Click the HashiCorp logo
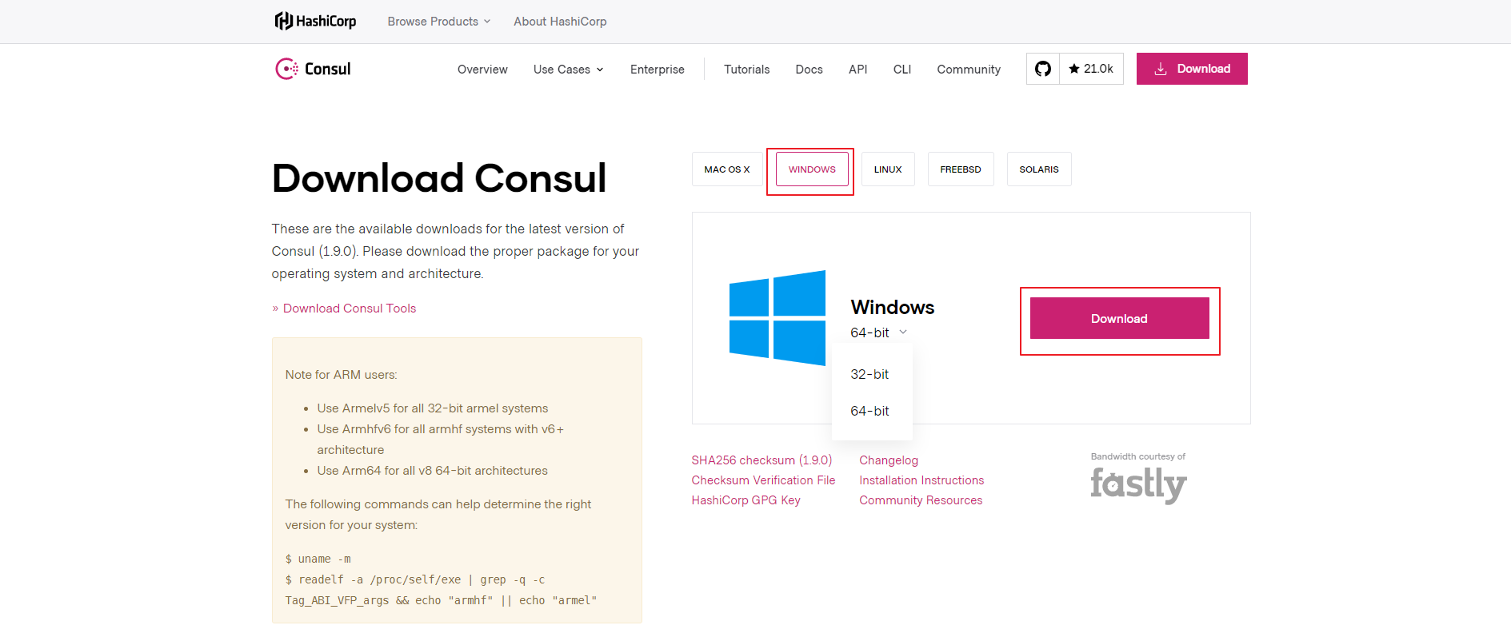The height and width of the screenshot is (633, 1511). click(x=315, y=22)
